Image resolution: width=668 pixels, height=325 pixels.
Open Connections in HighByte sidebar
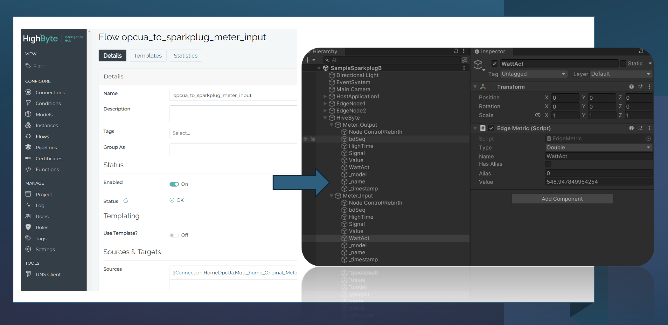45,92
